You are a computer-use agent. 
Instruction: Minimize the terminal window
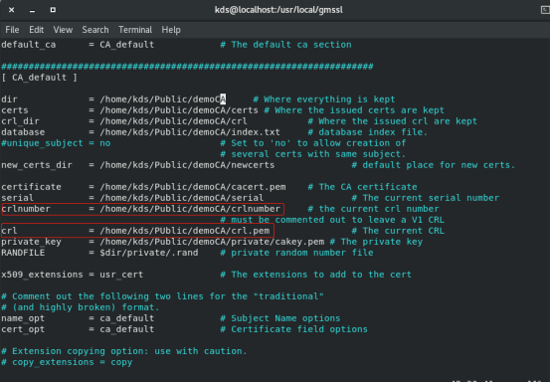click(33, 10)
